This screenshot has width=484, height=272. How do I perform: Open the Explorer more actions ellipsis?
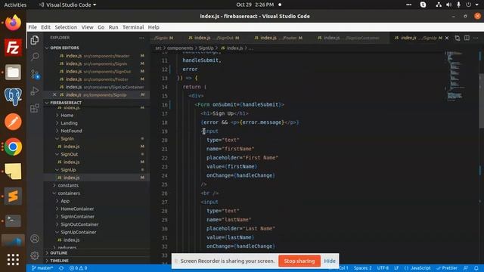coord(141,38)
